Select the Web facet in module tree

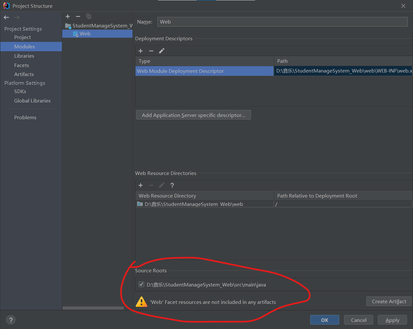pos(97,34)
